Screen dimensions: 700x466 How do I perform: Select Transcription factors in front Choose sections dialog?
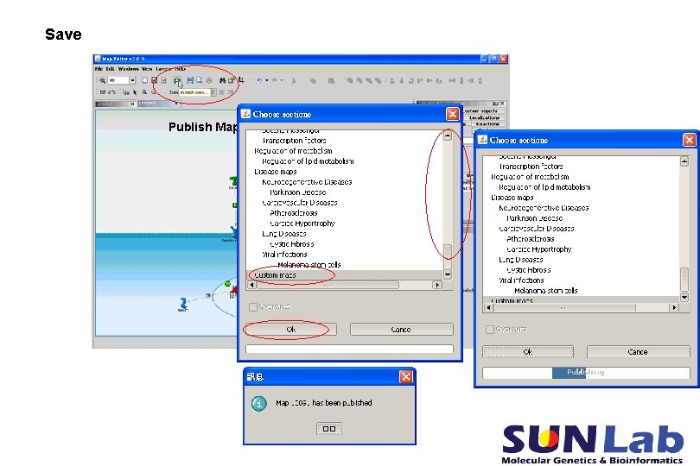[294, 141]
